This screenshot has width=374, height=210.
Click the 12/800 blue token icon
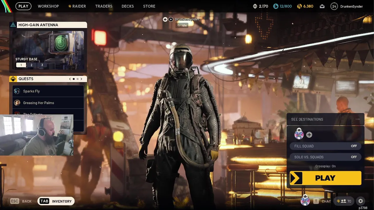pyautogui.click(x=276, y=6)
